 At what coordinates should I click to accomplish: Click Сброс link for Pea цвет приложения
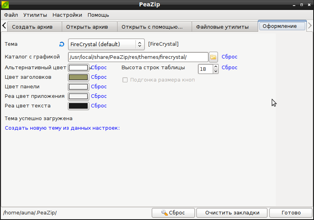[x=99, y=96]
